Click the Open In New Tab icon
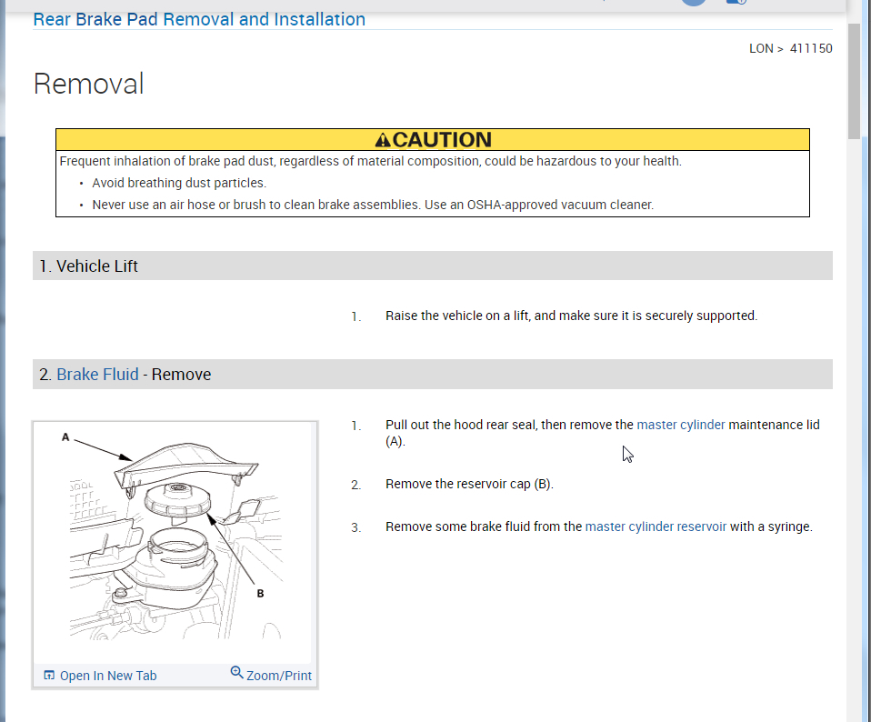The image size is (871, 722). 49,676
